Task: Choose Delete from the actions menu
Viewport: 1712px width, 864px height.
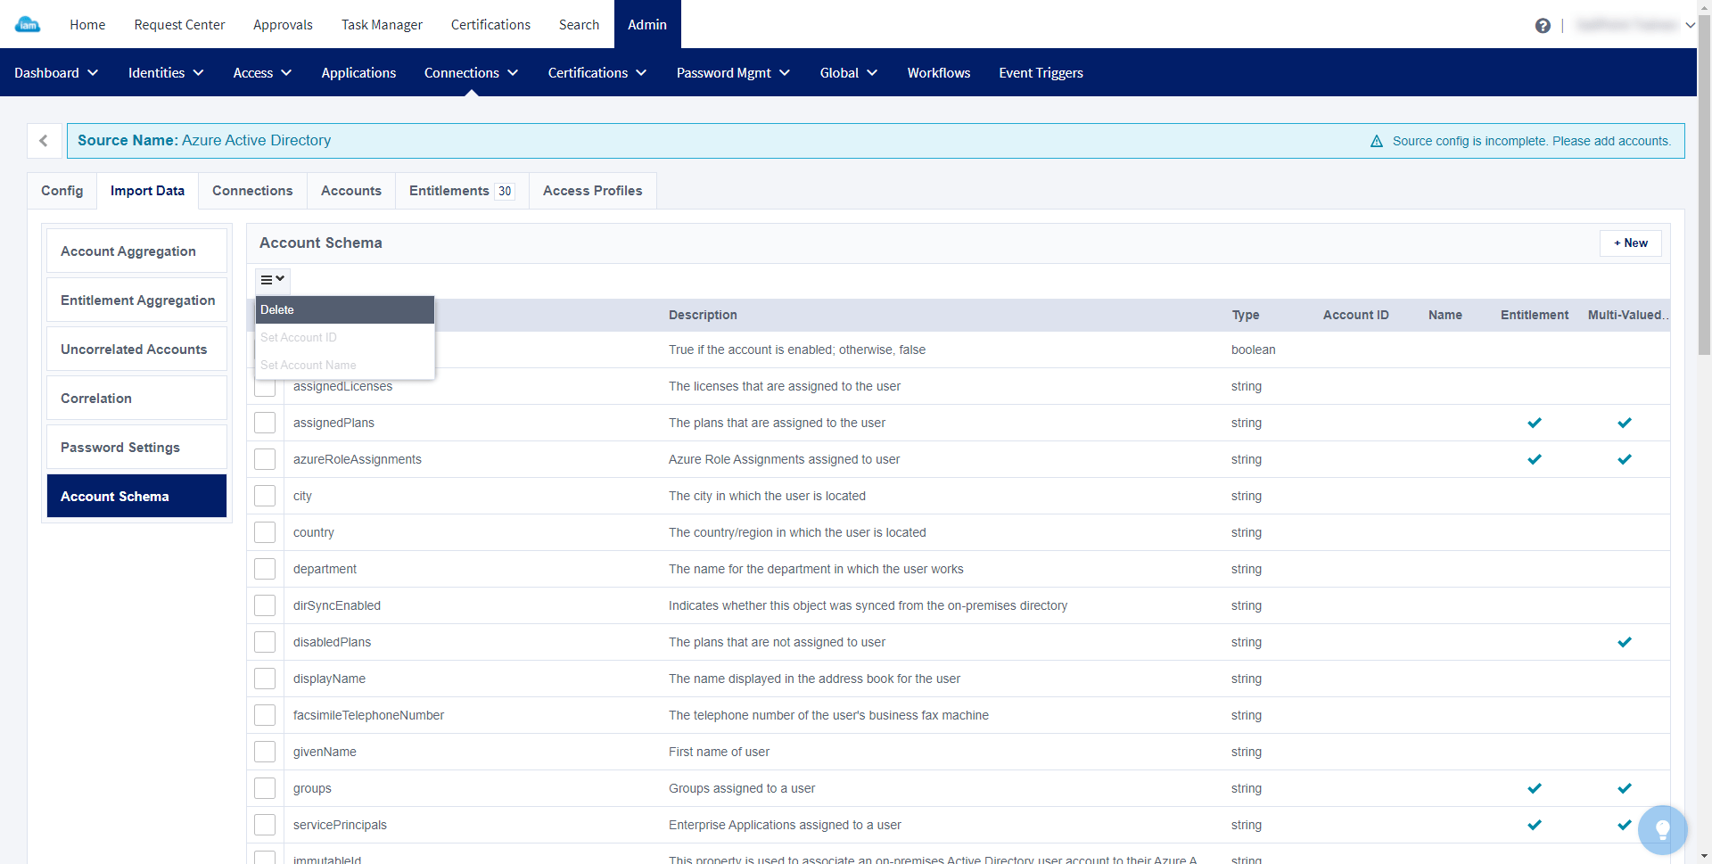Action: pyautogui.click(x=345, y=309)
